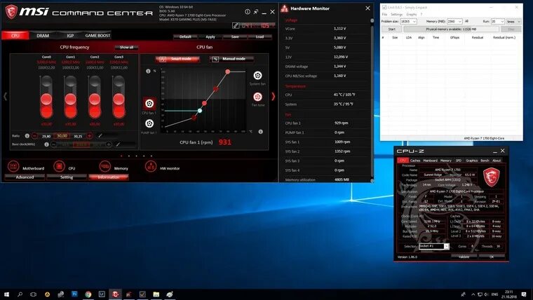Open the Settings menu in LinX

pyautogui.click(x=396, y=14)
